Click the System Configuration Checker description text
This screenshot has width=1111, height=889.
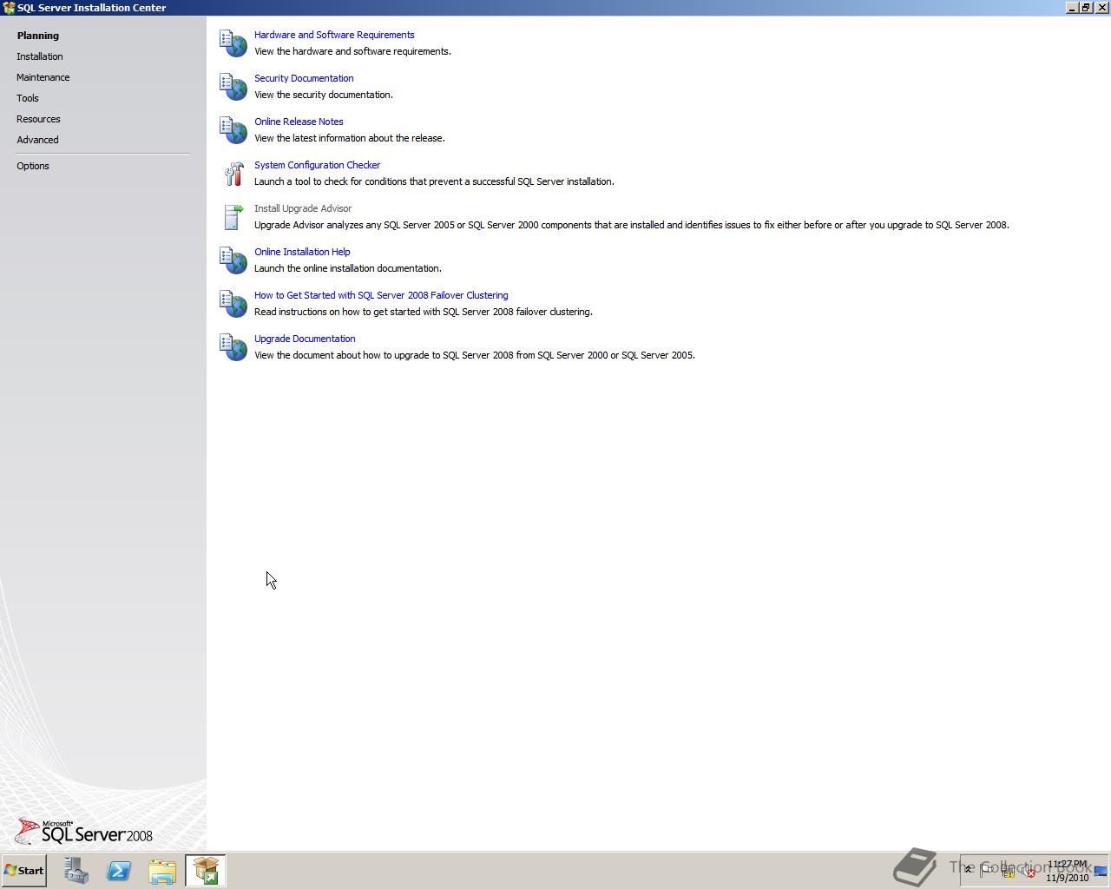[434, 181]
